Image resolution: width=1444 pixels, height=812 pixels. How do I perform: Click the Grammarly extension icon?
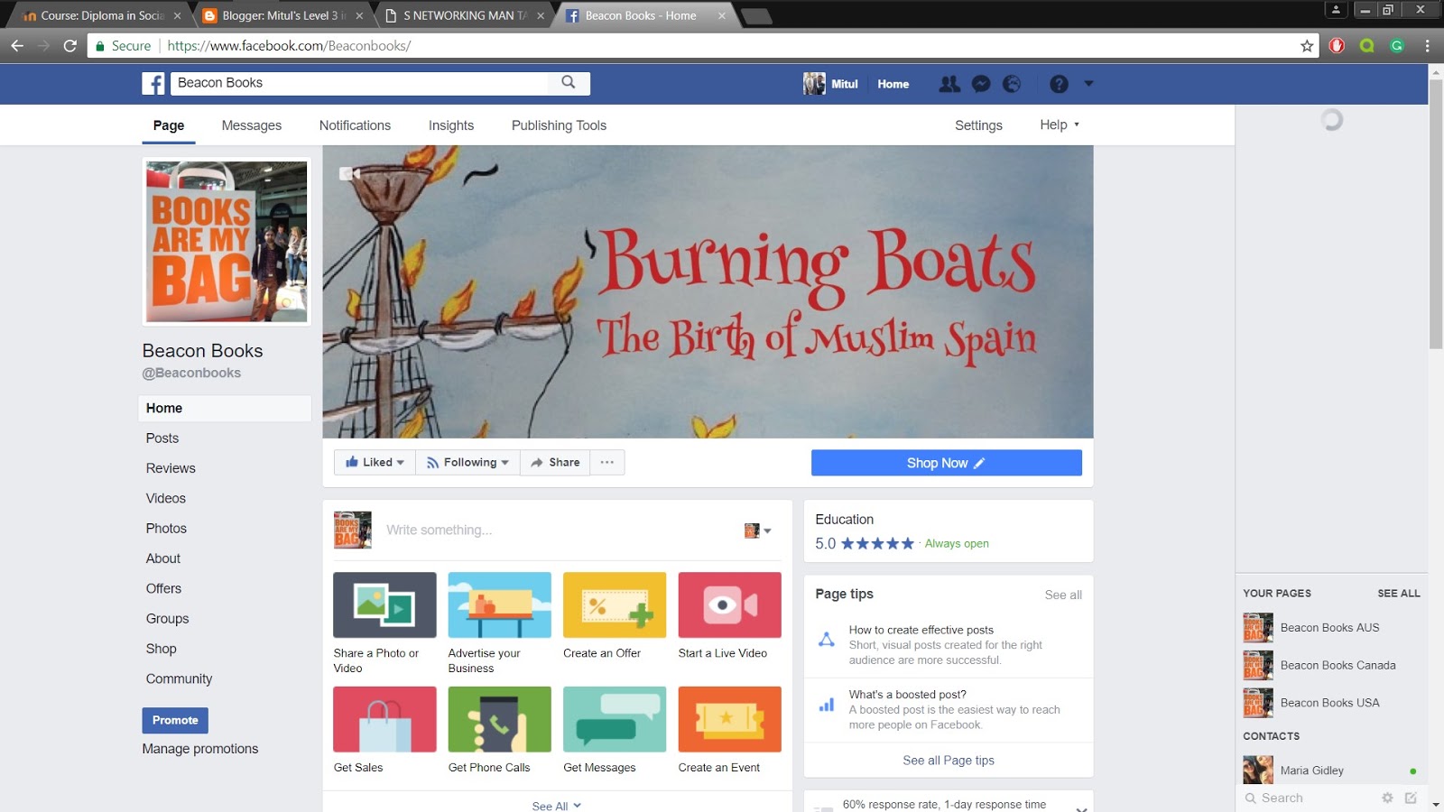pos(1397,46)
